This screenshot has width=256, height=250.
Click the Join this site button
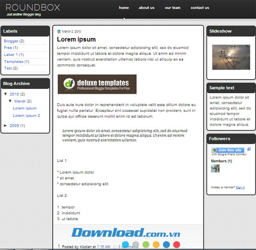[x=228, y=150]
